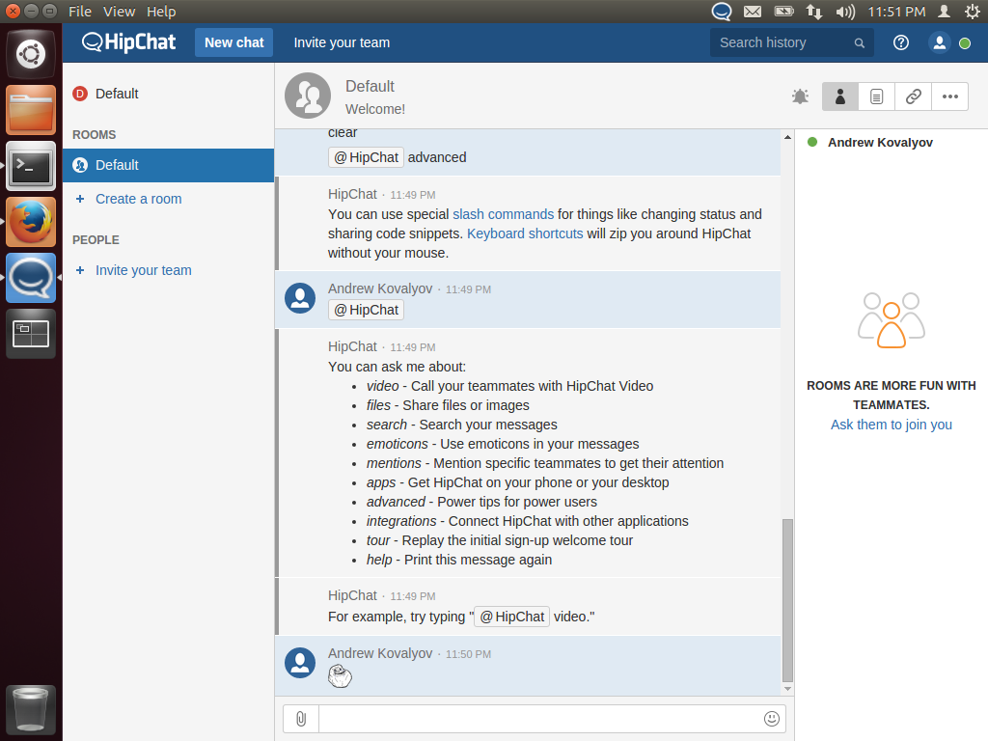
Task: Click the ROOMS section header
Action: coord(94,135)
